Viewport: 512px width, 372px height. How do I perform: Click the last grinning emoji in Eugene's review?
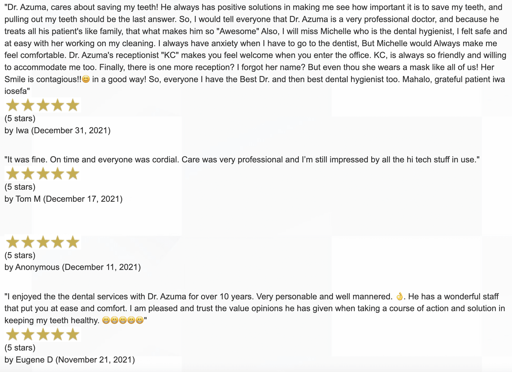pyautogui.click(x=140, y=320)
